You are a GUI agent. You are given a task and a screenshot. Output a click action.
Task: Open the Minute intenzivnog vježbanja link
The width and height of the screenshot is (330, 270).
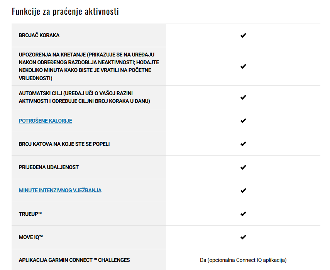(x=60, y=190)
